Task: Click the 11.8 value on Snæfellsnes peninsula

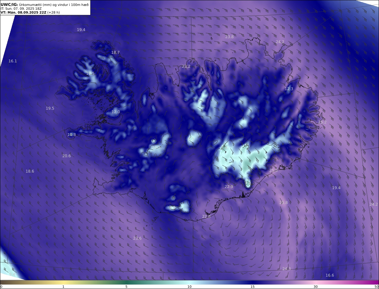Action: (x=72, y=135)
